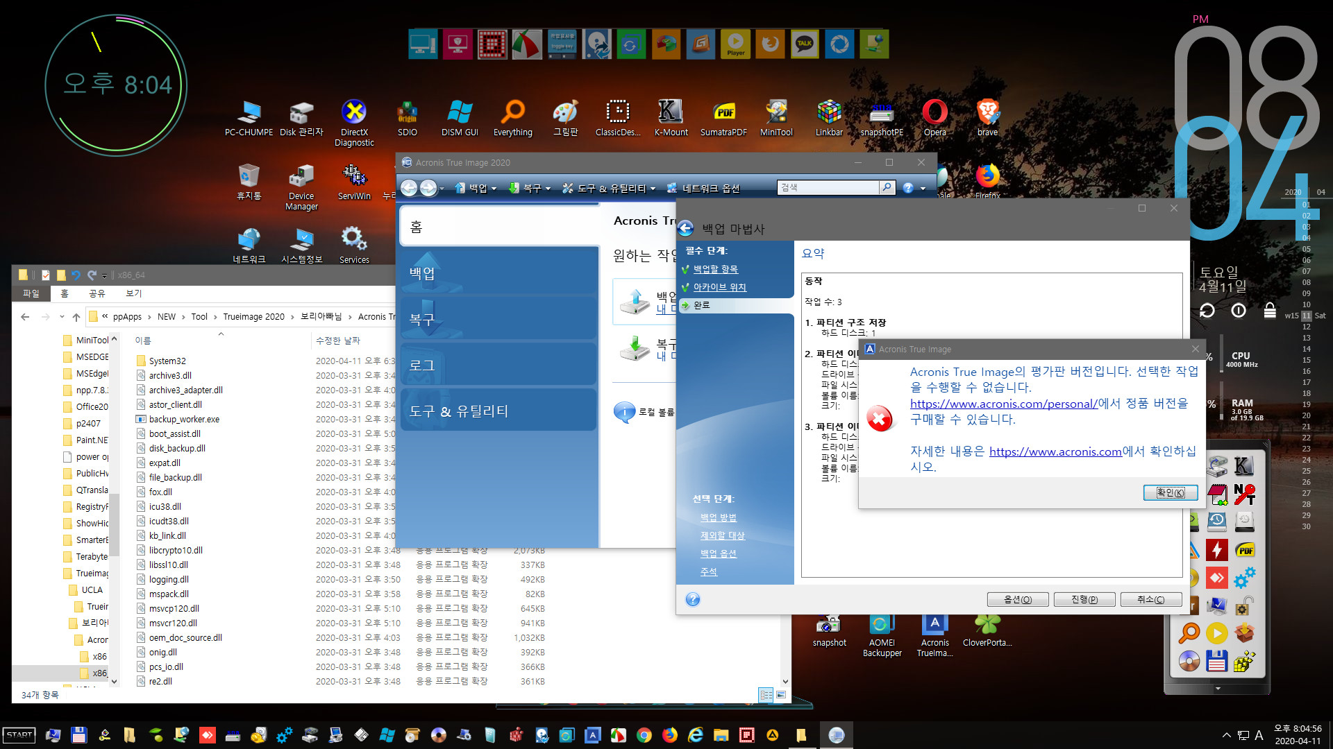1333x749 pixels.
Task: Open Opera desktop icon
Action: click(x=934, y=118)
